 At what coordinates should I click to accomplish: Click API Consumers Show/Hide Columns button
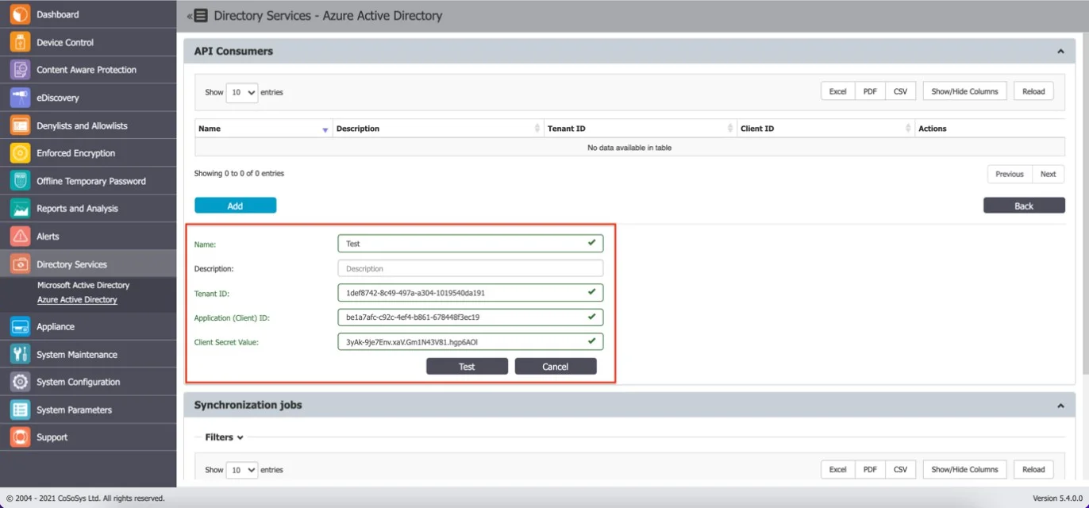tap(964, 91)
